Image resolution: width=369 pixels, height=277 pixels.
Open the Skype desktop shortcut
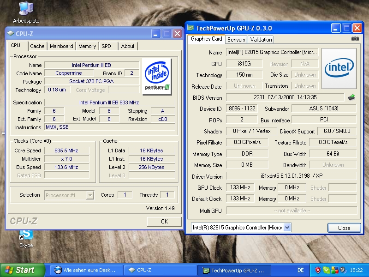coord(26,235)
